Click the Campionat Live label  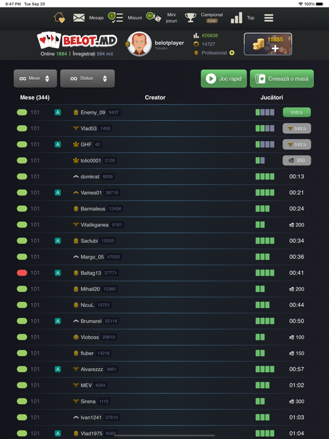pyautogui.click(x=212, y=17)
